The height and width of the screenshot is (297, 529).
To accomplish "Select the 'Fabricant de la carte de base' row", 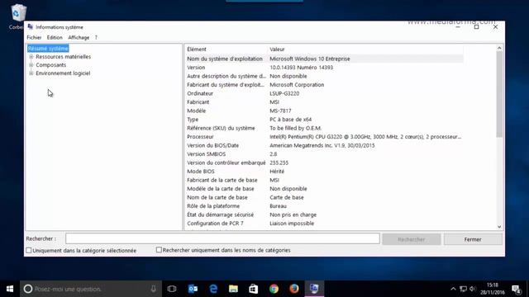I will point(324,180).
